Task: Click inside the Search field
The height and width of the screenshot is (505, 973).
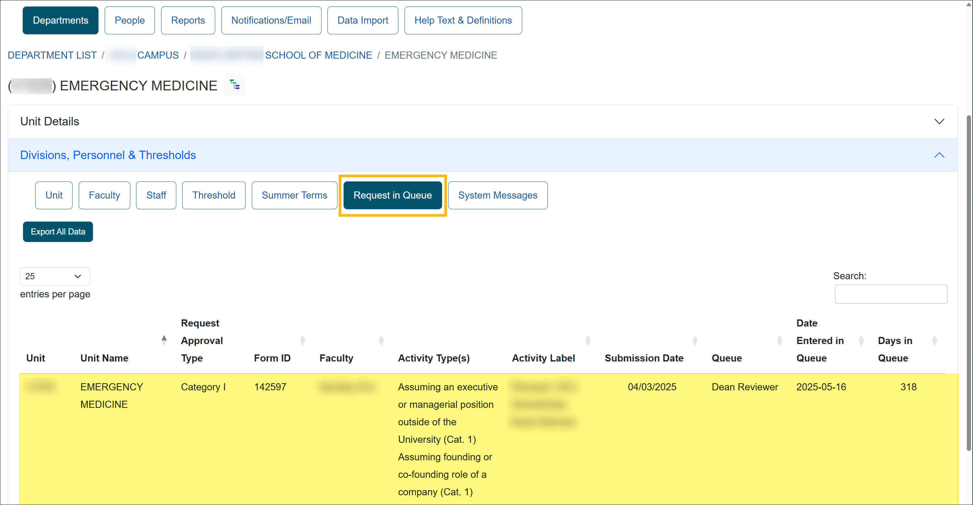Action: (x=891, y=294)
